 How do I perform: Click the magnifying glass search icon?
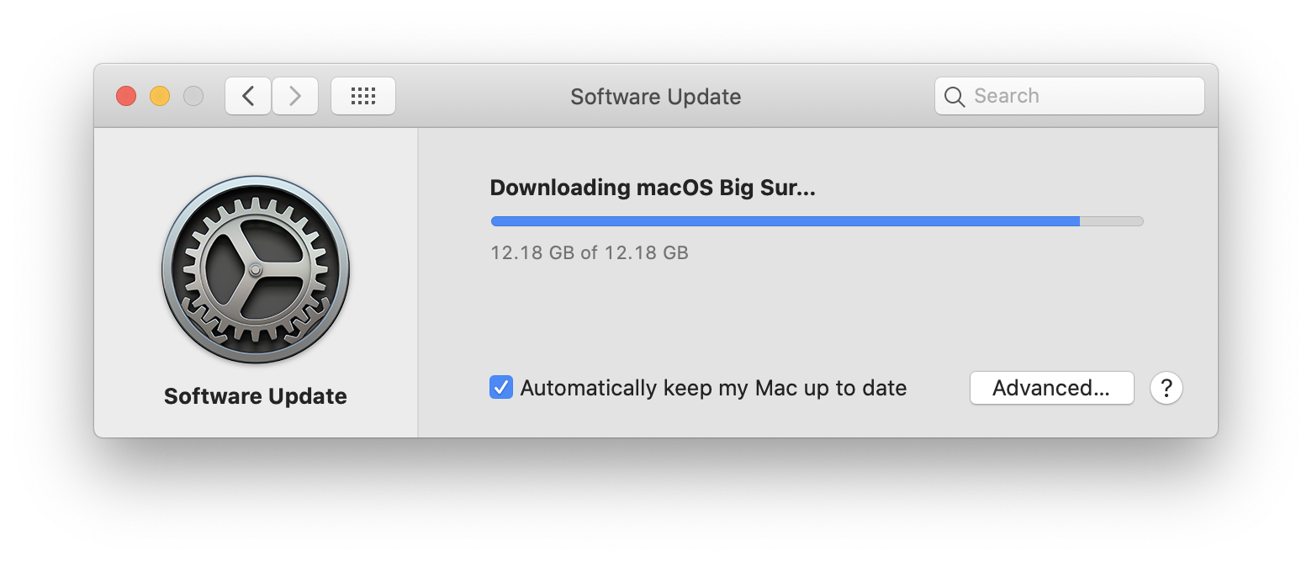coord(955,97)
